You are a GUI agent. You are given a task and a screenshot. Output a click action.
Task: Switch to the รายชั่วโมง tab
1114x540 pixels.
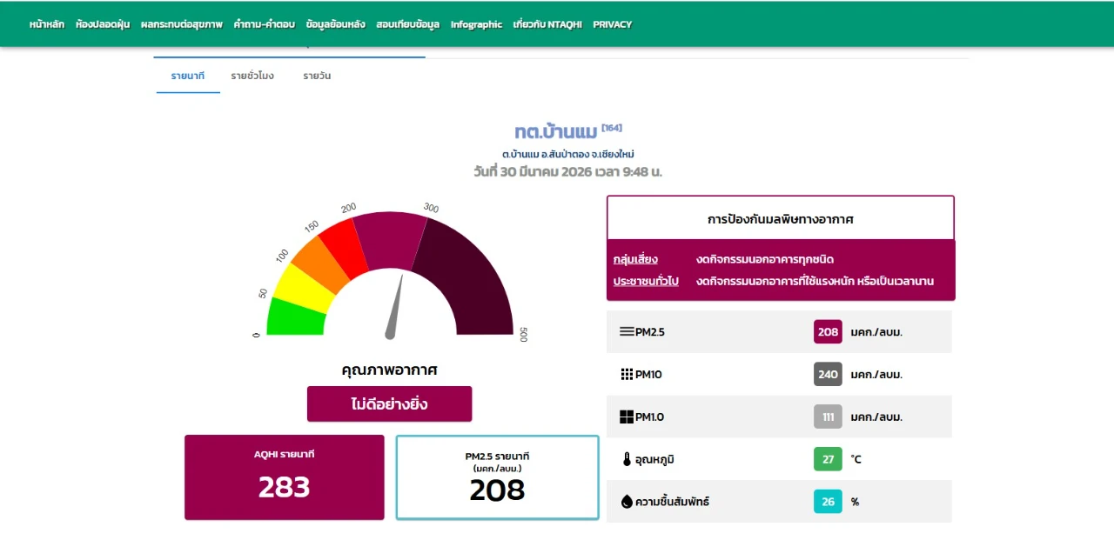(x=252, y=76)
